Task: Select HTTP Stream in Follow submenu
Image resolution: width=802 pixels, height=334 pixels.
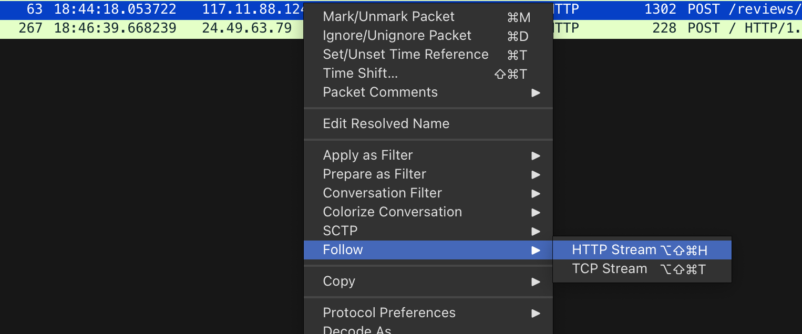Action: click(x=614, y=250)
